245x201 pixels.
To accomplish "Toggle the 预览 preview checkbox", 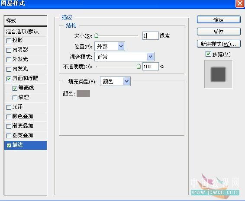I will 208,54.
